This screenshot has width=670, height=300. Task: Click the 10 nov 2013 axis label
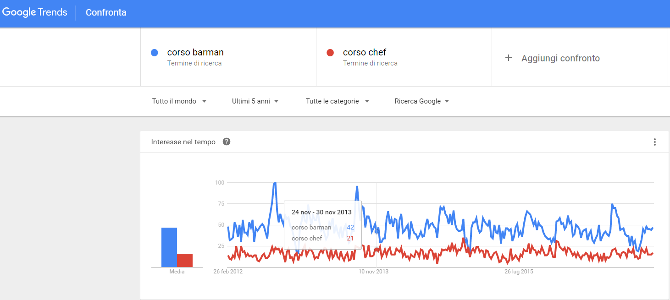point(373,272)
